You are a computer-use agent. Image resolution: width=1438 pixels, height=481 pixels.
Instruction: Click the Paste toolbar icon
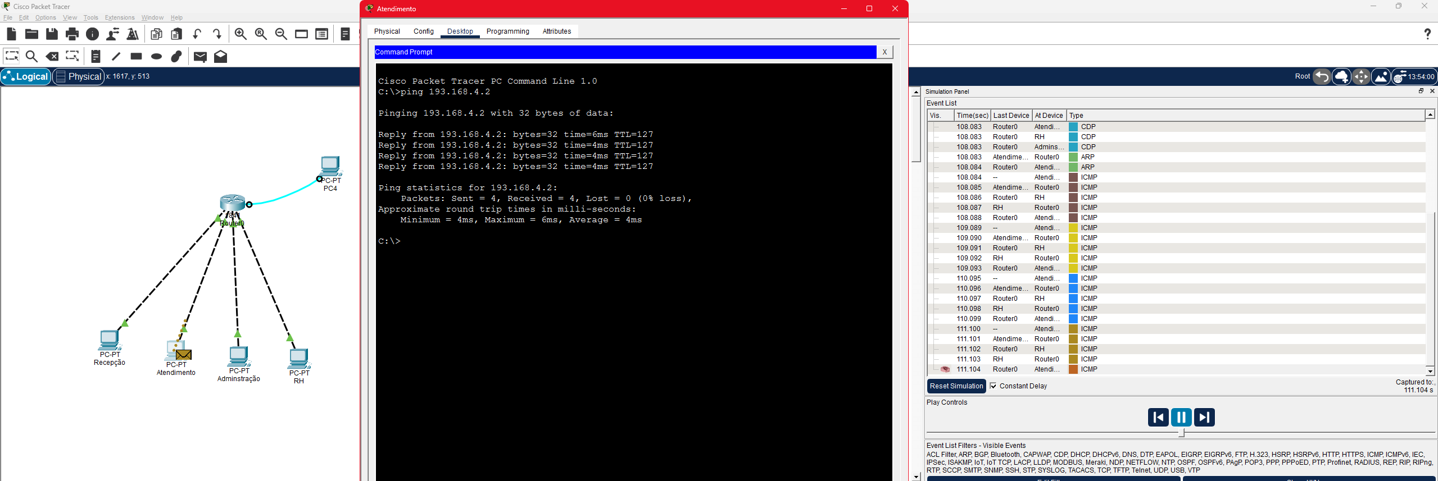176,34
